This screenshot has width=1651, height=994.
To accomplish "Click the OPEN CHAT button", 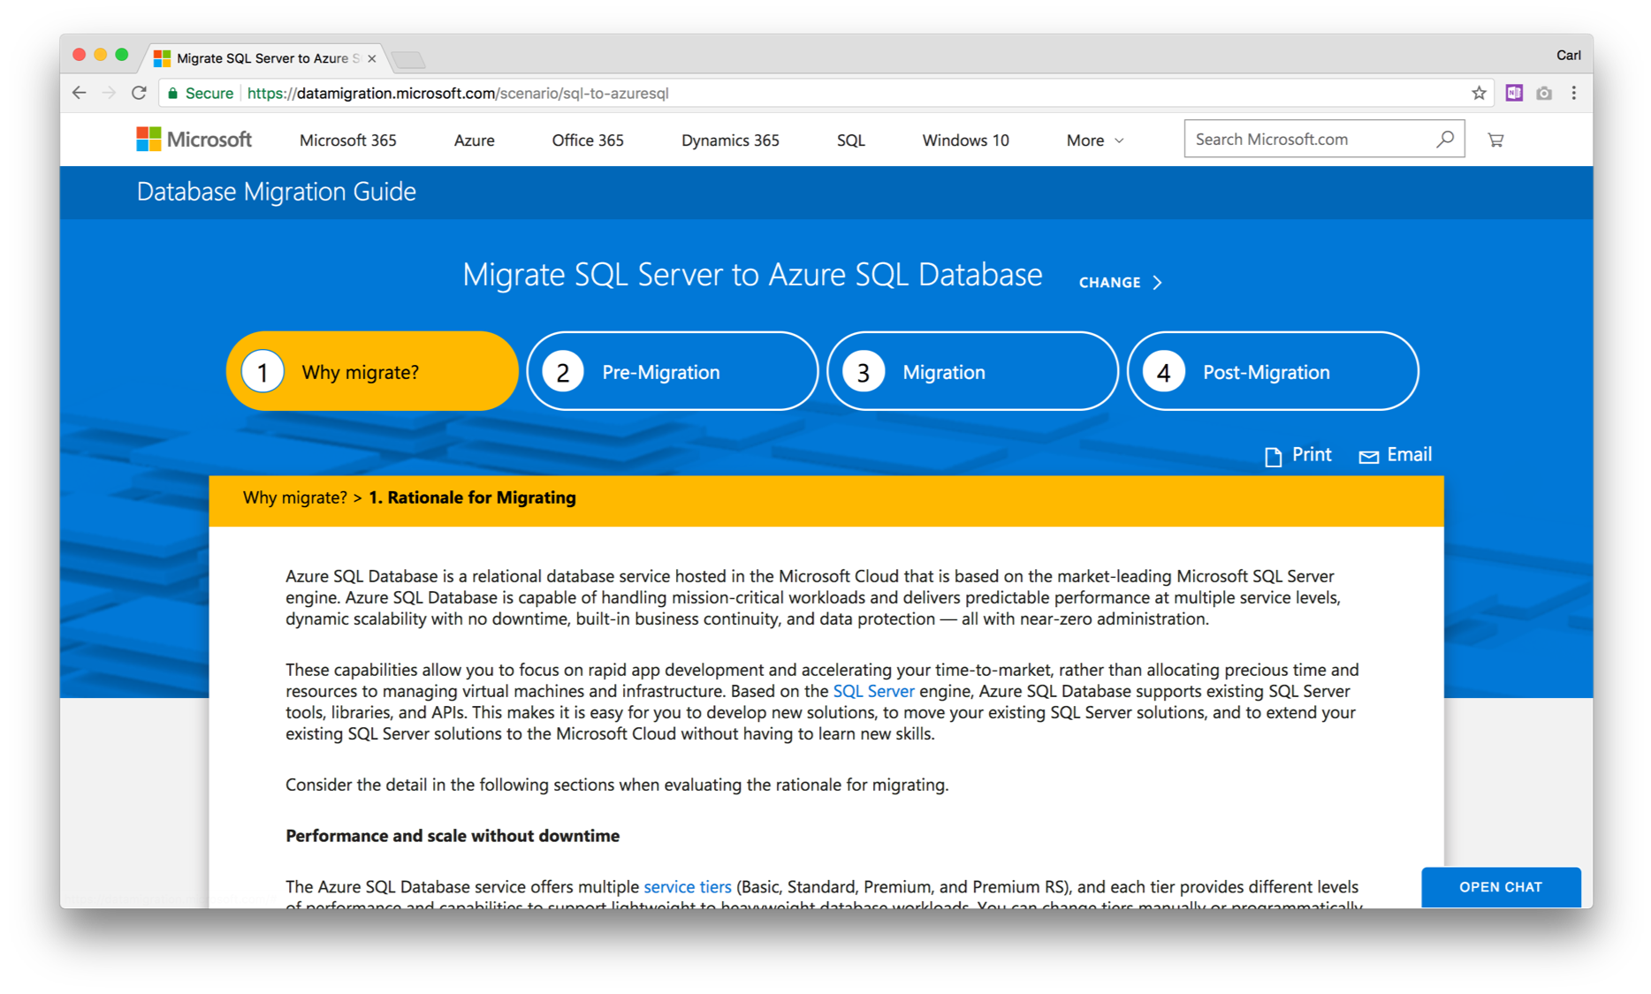I will [1501, 886].
